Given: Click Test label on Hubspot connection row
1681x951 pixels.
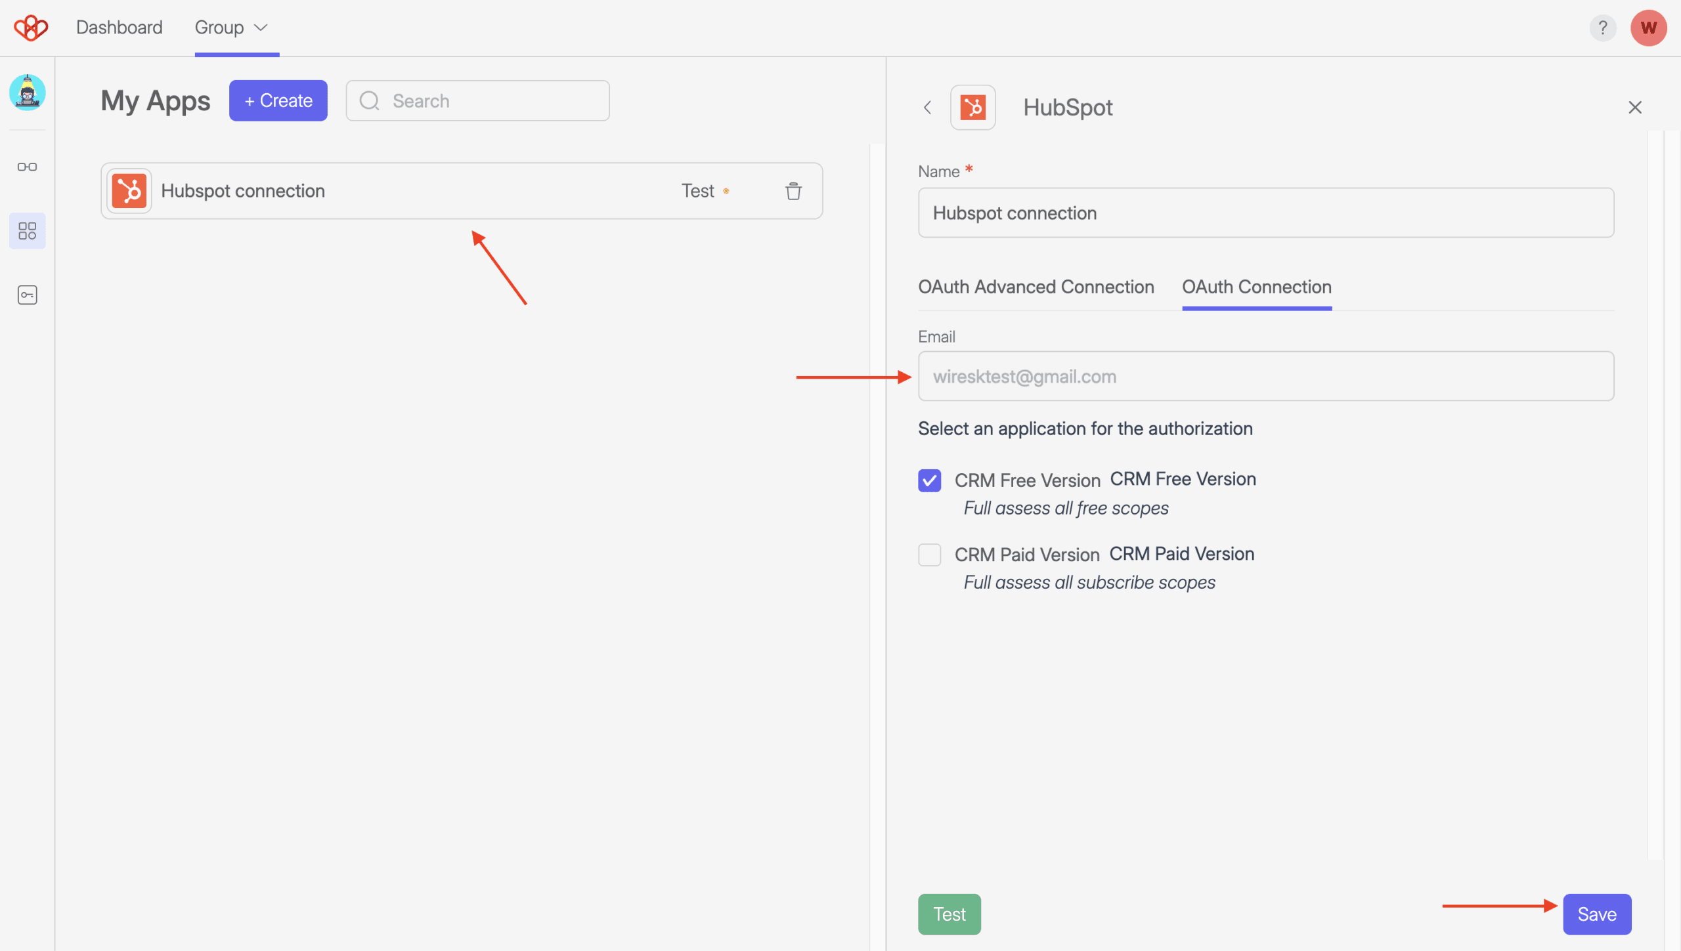Looking at the screenshot, I should (697, 191).
